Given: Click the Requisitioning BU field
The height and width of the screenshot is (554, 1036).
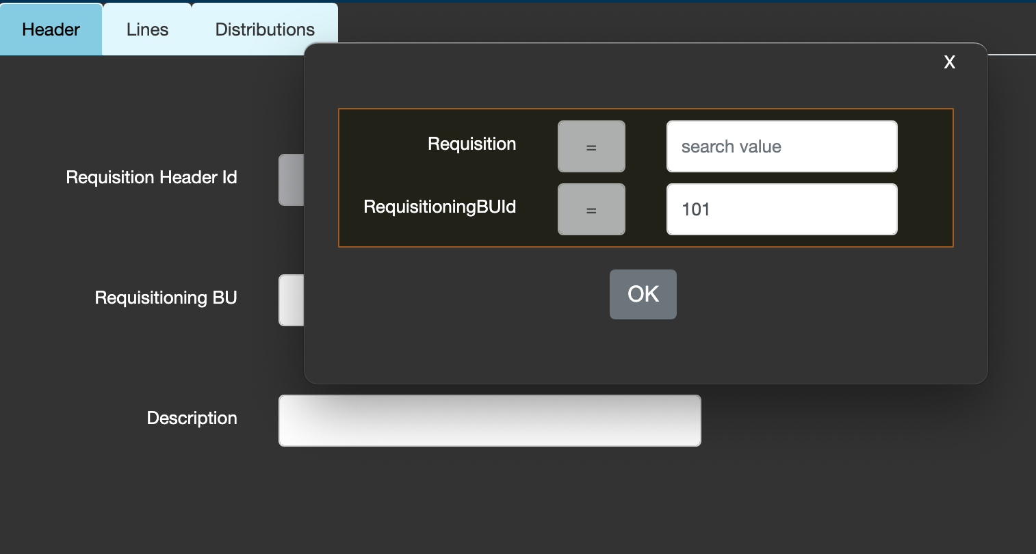Looking at the screenshot, I should point(291,300).
